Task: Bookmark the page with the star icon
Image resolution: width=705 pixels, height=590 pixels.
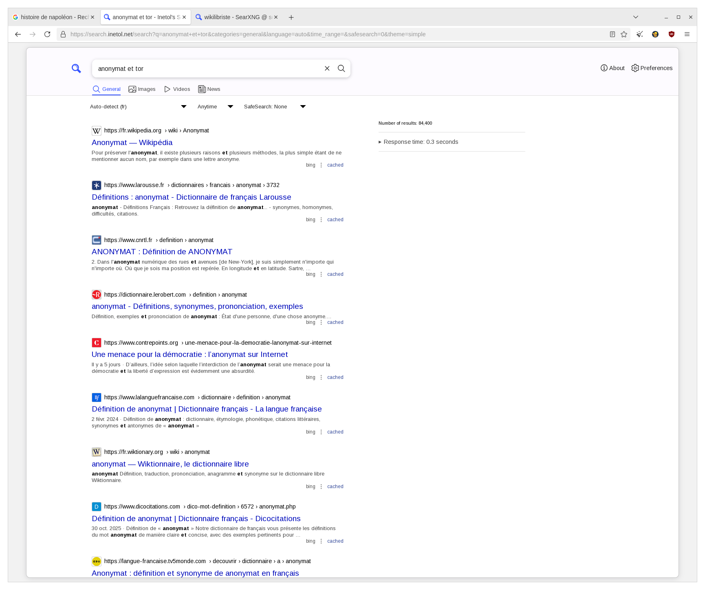Action: click(x=623, y=34)
